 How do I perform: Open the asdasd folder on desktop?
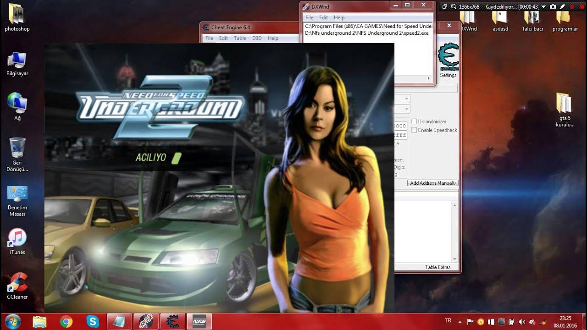(500, 21)
